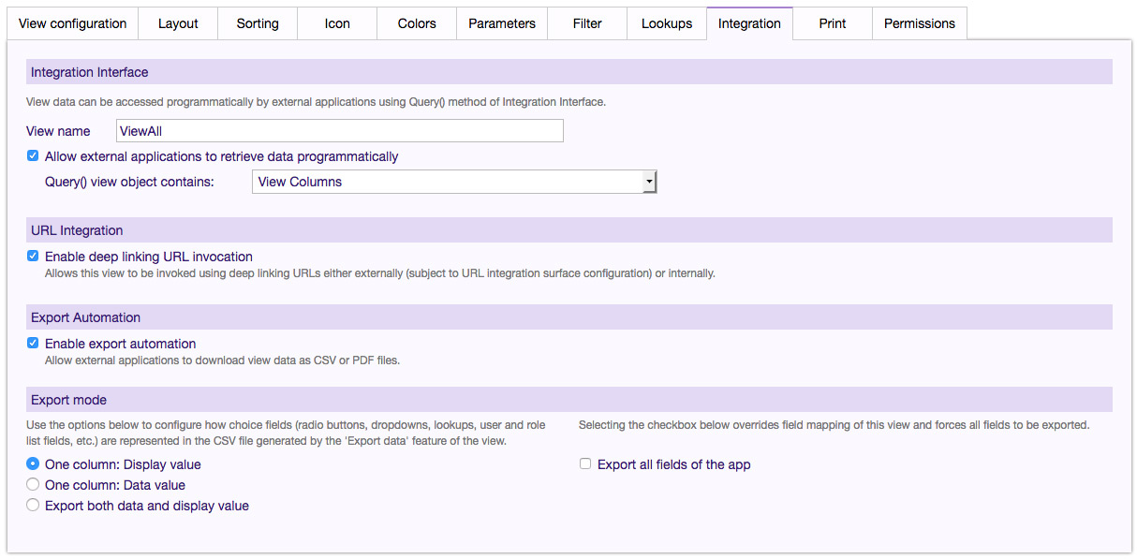Check Export all fields of the app
This screenshot has width=1137, height=559.
coord(585,464)
